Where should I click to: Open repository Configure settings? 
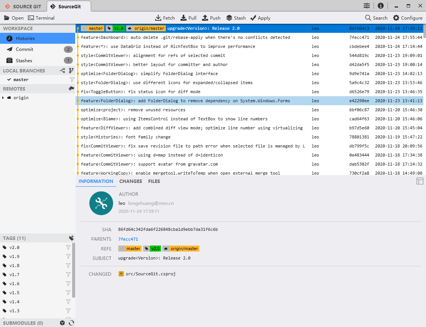point(408,18)
